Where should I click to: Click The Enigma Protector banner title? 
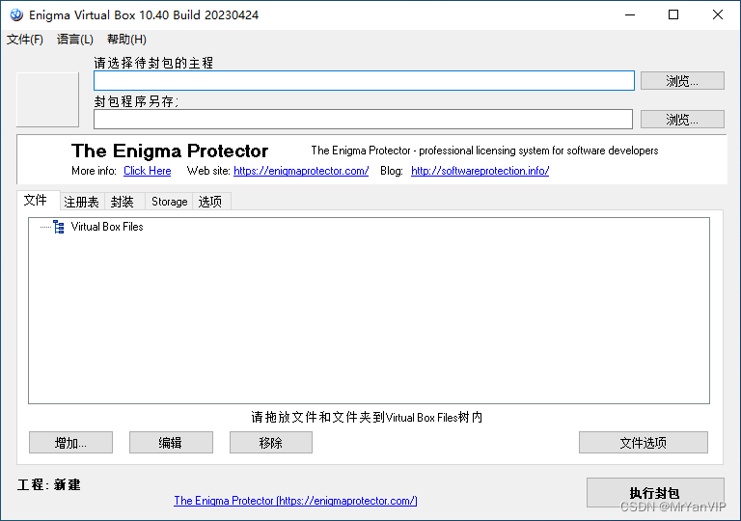(170, 151)
